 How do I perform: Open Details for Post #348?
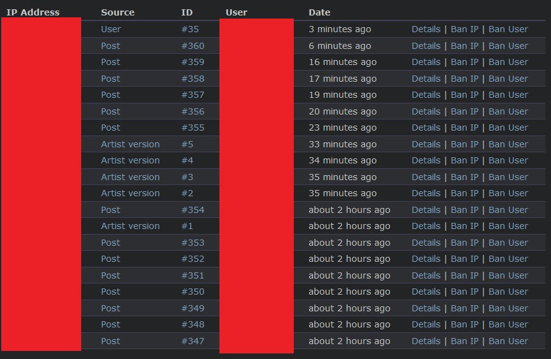(426, 324)
